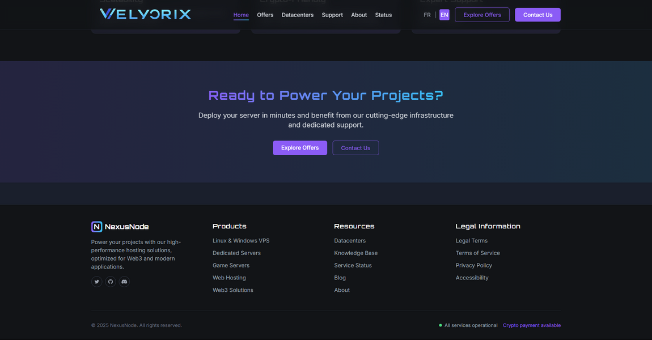The width and height of the screenshot is (652, 340).
Task: Open Service Status footer link
Action: (353, 265)
